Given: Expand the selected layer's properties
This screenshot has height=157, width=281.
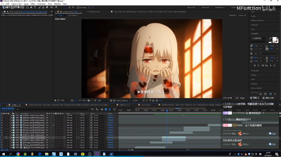Looking at the screenshot, I should coord(11,138).
